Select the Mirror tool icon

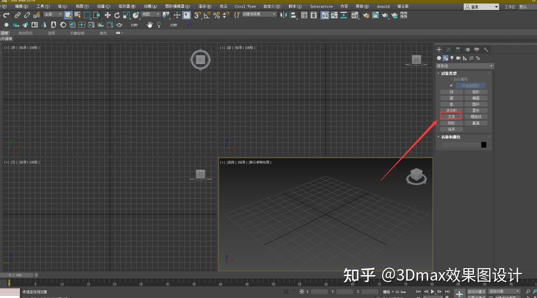pos(281,15)
